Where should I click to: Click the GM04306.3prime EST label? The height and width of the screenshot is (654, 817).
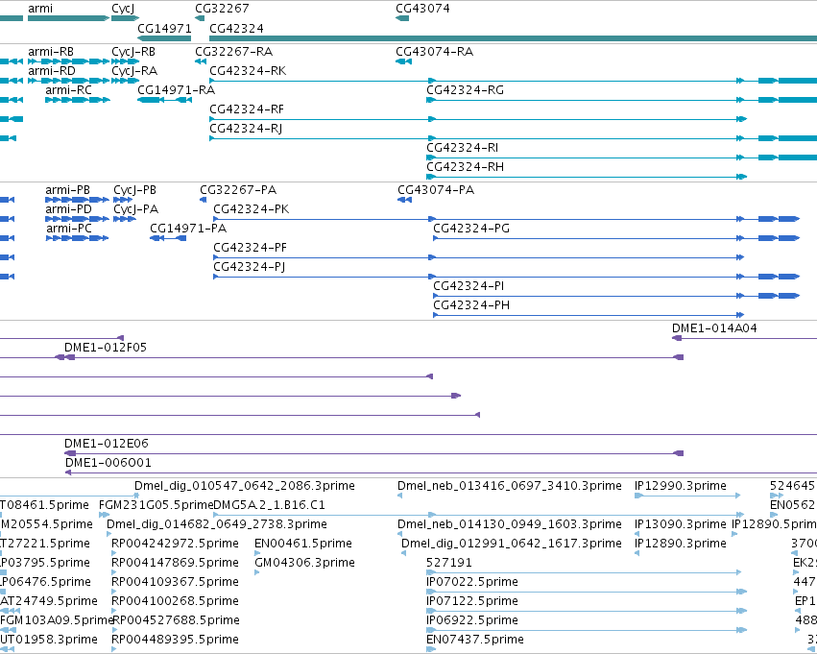point(304,564)
